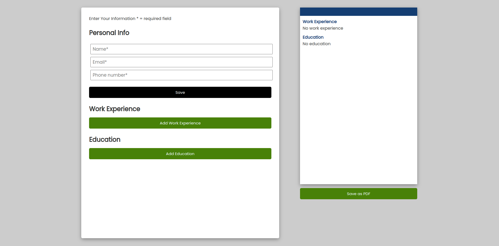Click the Education heading in the form
The image size is (499, 246).
[x=105, y=139]
